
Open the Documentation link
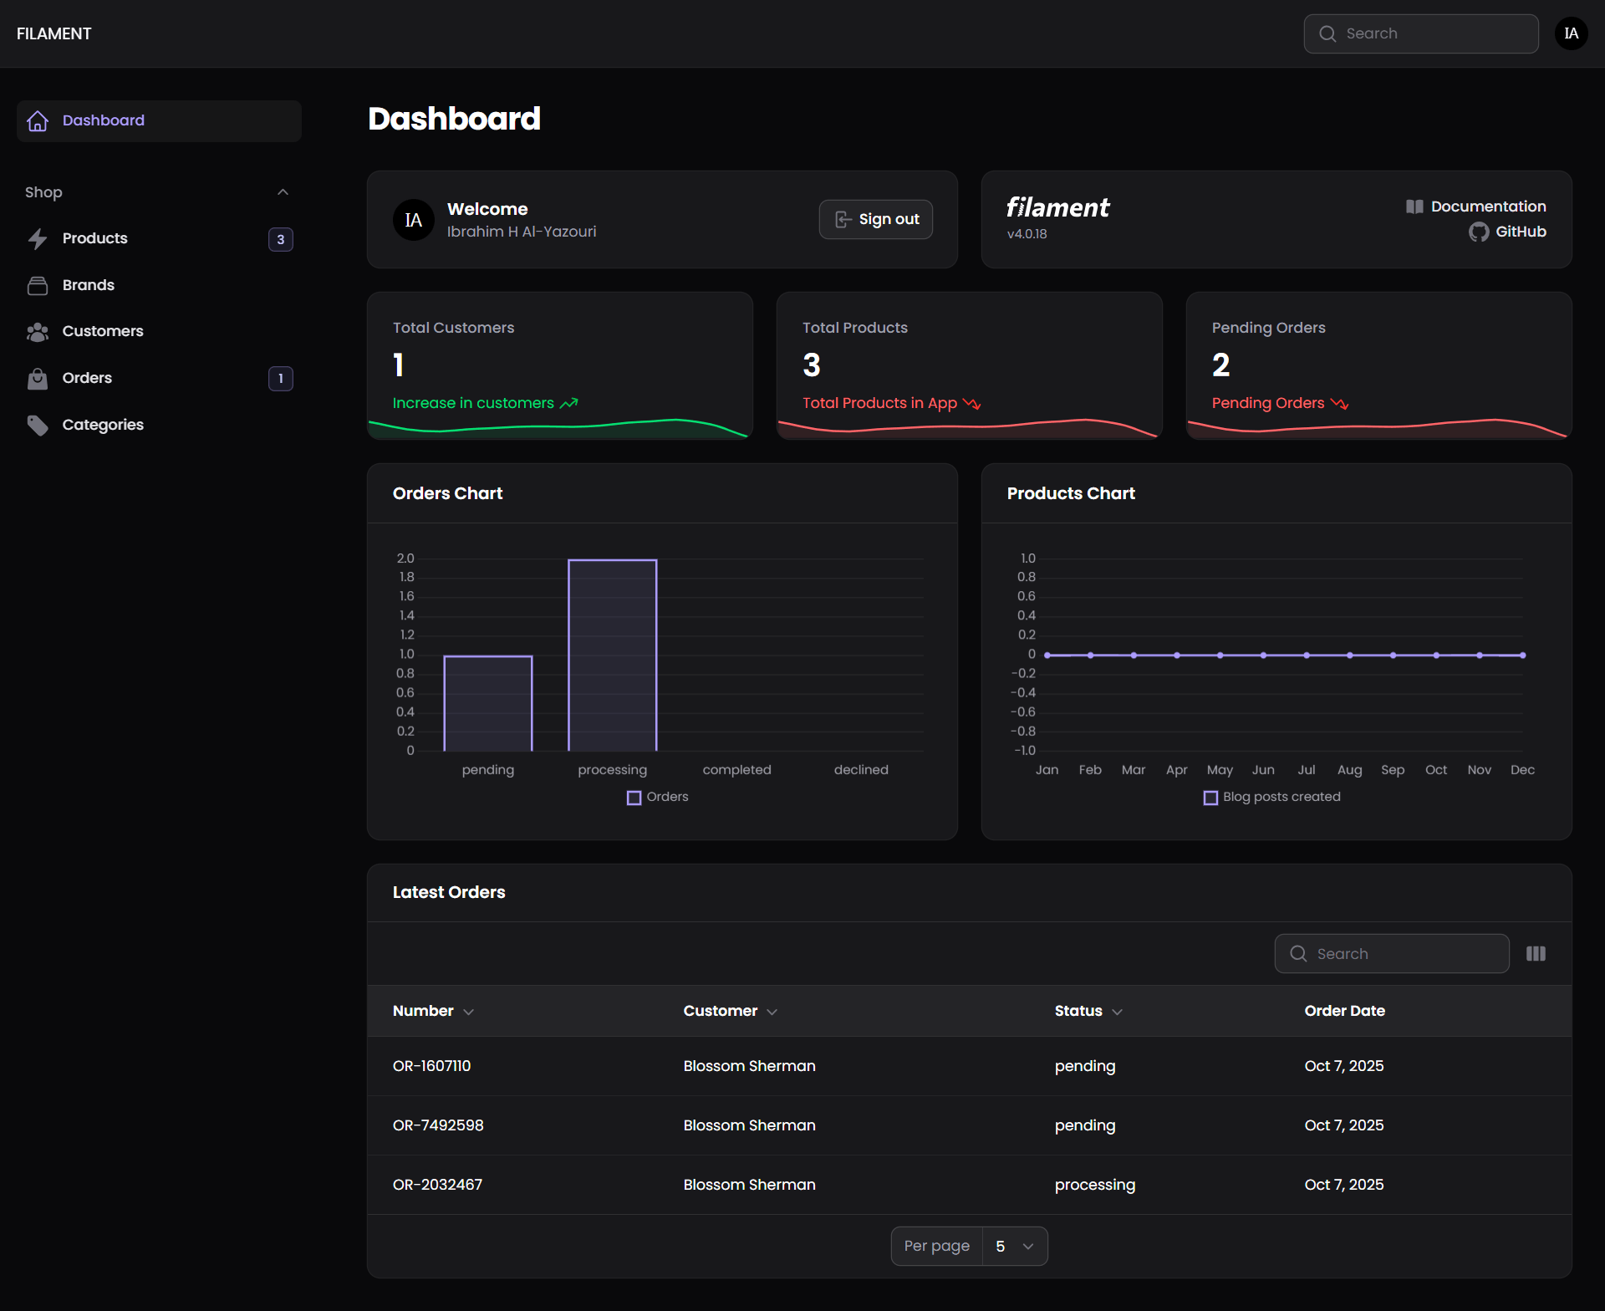tap(1475, 207)
